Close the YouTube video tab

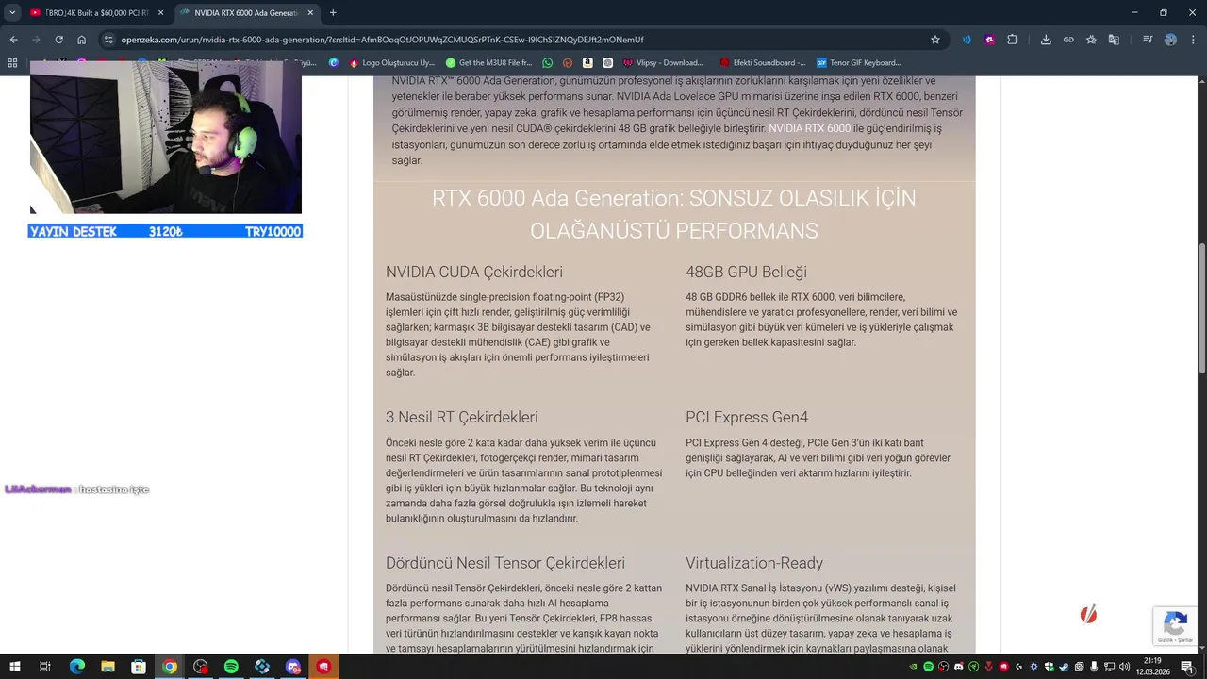point(160,13)
